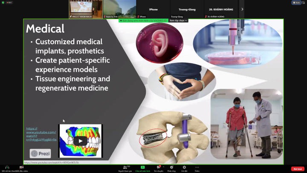Click green screen-sharing notification banner
Image resolution: width=307 pixels, height=173 pixels.
tap(143, 20)
